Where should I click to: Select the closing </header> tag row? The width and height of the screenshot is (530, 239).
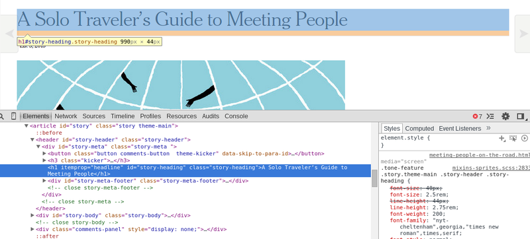(x=50, y=209)
